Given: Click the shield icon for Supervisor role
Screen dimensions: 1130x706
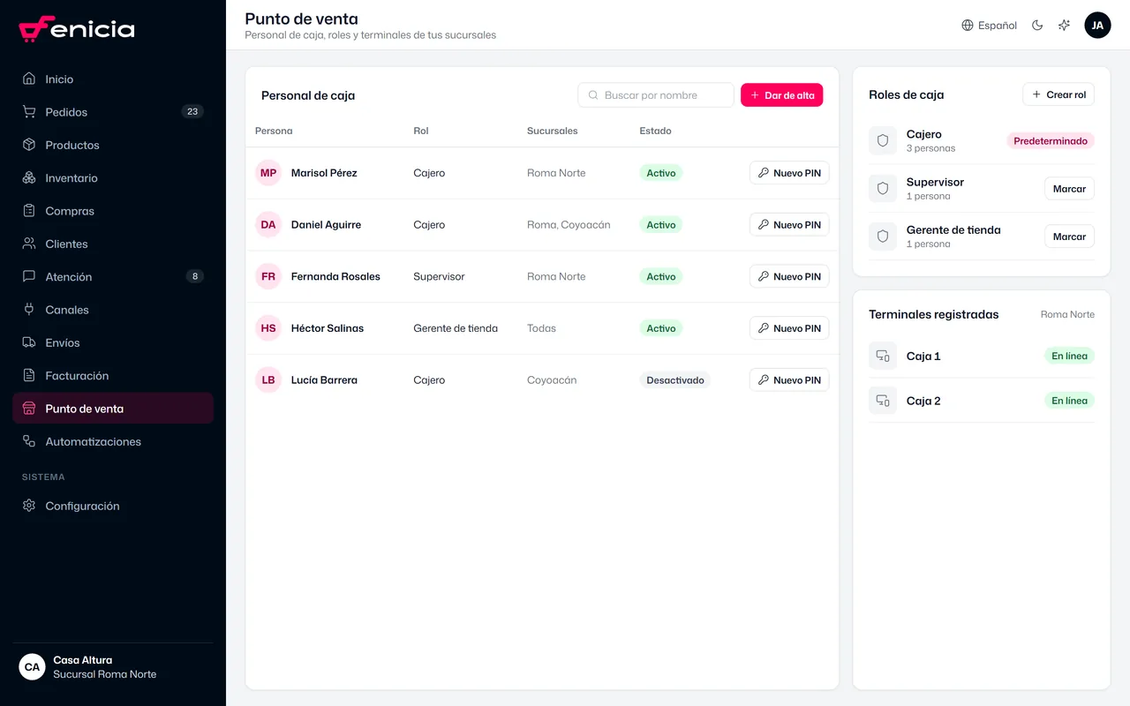Looking at the screenshot, I should (x=883, y=188).
